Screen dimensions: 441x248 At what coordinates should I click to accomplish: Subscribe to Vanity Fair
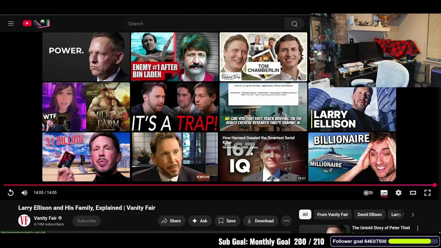pyautogui.click(x=86, y=221)
